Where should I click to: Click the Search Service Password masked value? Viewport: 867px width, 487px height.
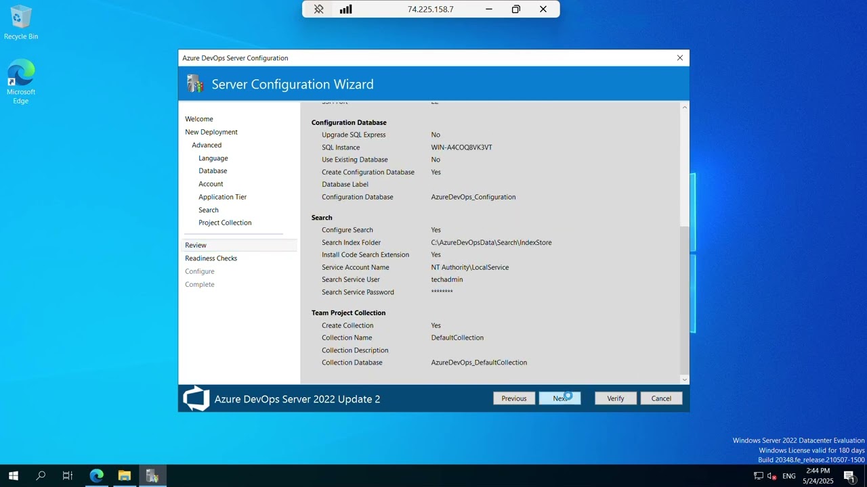click(x=442, y=292)
